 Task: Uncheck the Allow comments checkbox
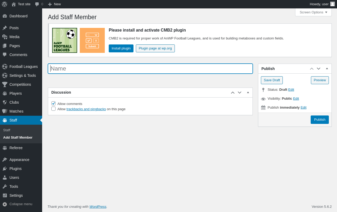click(53, 103)
